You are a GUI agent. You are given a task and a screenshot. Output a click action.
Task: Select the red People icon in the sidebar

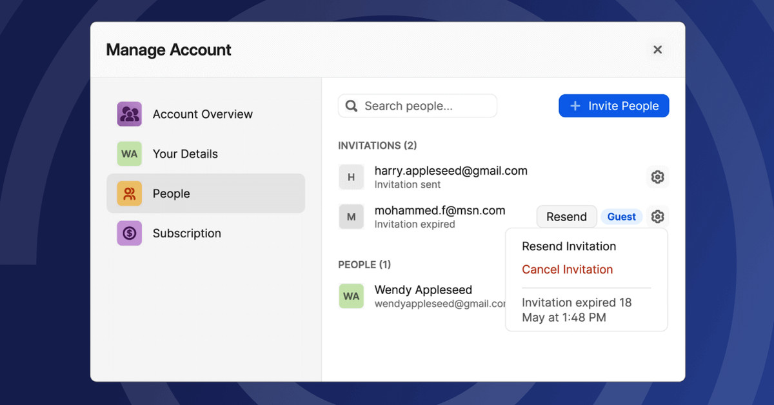[129, 193]
